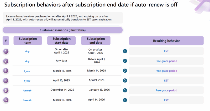Click the arrow icon beside January 13, 2026
210x111 pixels.
(x=125, y=90)
